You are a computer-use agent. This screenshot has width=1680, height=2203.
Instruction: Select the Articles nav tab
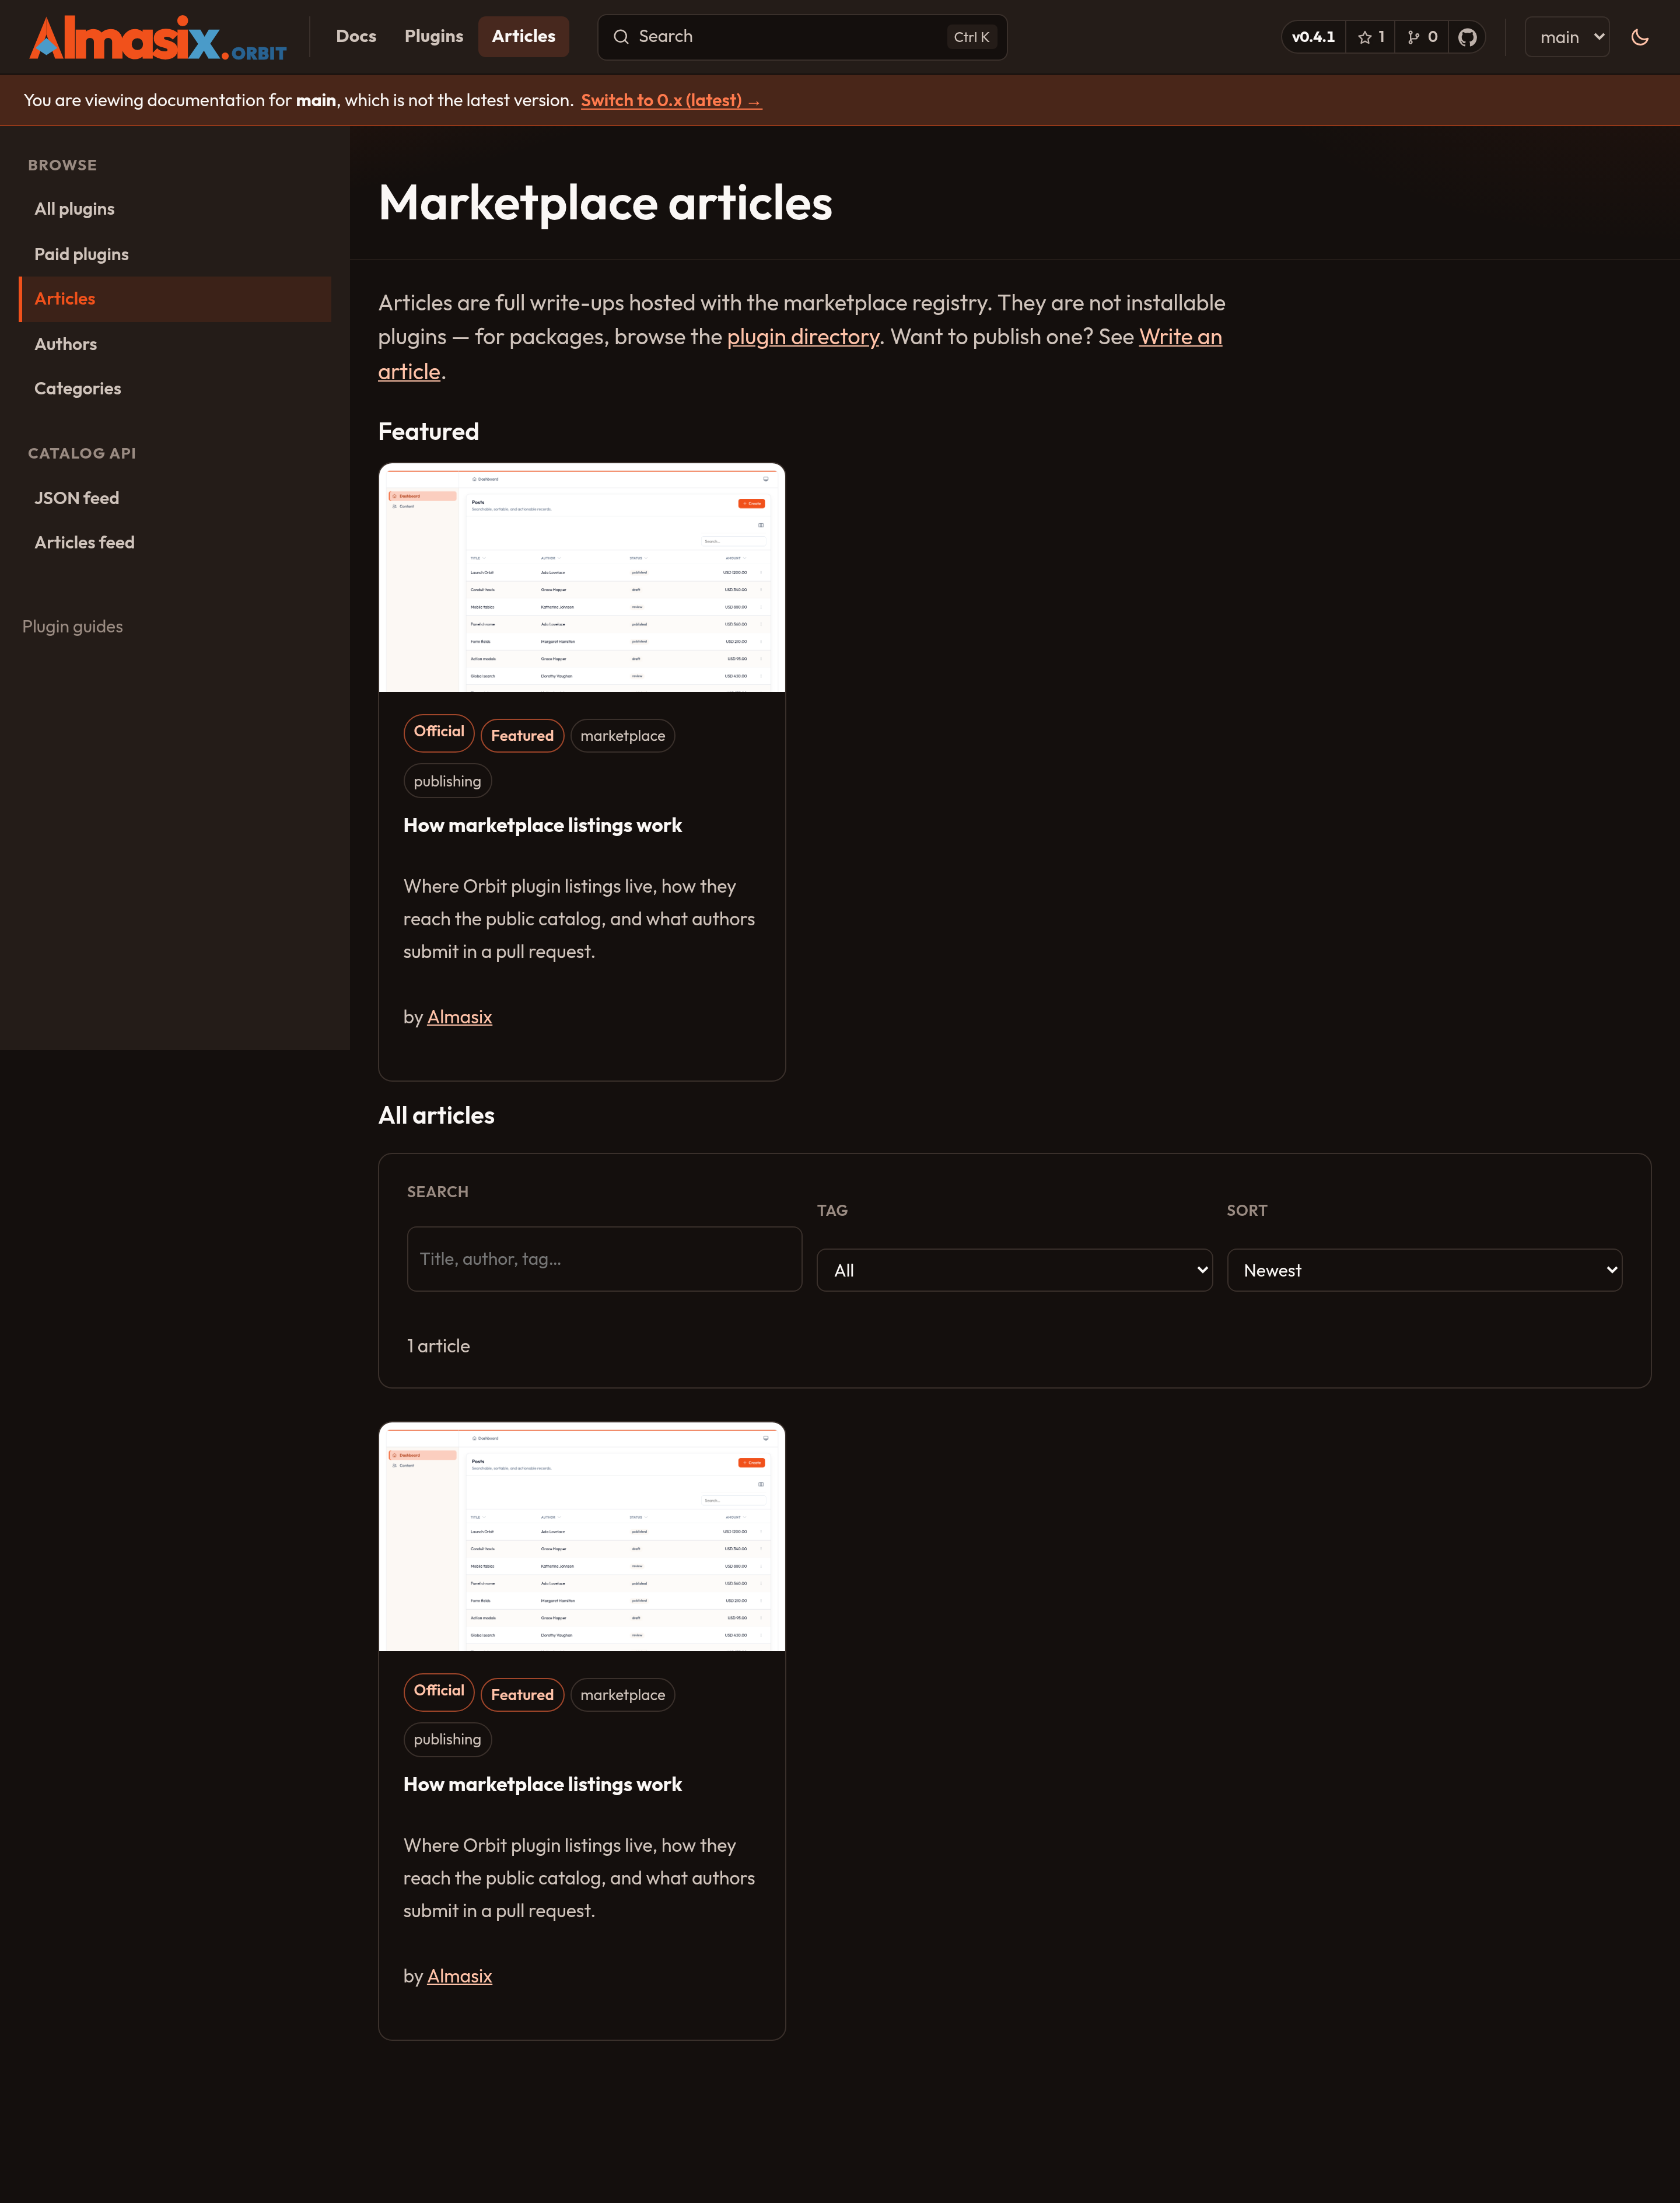[523, 37]
